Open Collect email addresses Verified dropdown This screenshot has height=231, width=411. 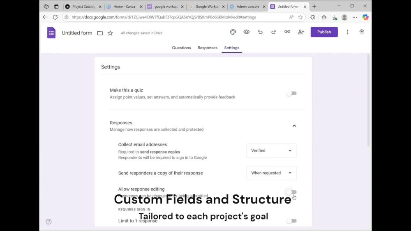click(272, 151)
